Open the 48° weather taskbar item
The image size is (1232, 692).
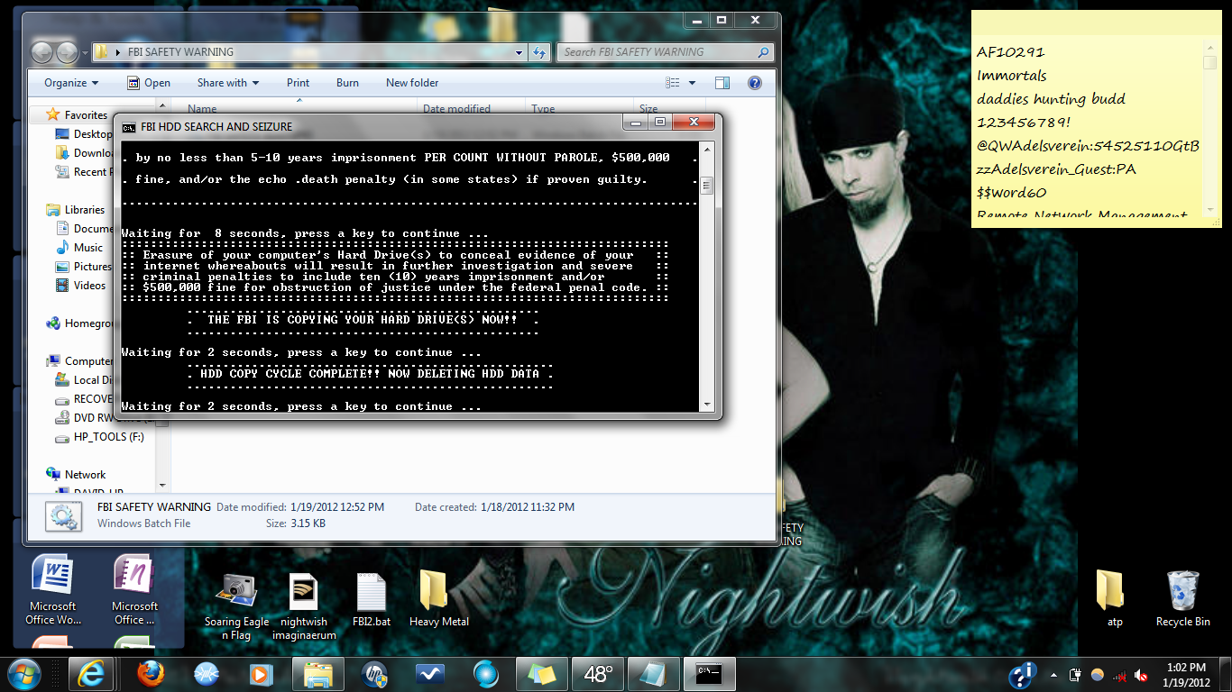click(x=598, y=674)
